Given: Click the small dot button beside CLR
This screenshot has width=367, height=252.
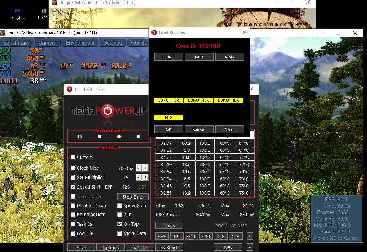Looking at the screenshot, I should pyautogui.click(x=250, y=236).
